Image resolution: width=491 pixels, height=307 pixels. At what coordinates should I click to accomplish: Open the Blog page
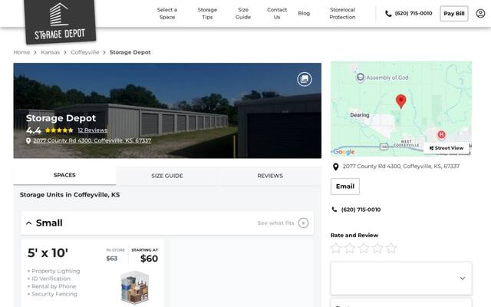[x=304, y=14]
